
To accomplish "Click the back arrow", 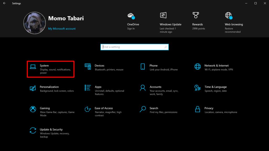I will (4, 3).
